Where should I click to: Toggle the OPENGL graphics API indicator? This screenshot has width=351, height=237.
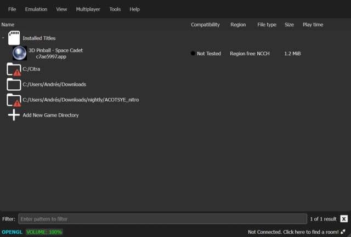12,232
